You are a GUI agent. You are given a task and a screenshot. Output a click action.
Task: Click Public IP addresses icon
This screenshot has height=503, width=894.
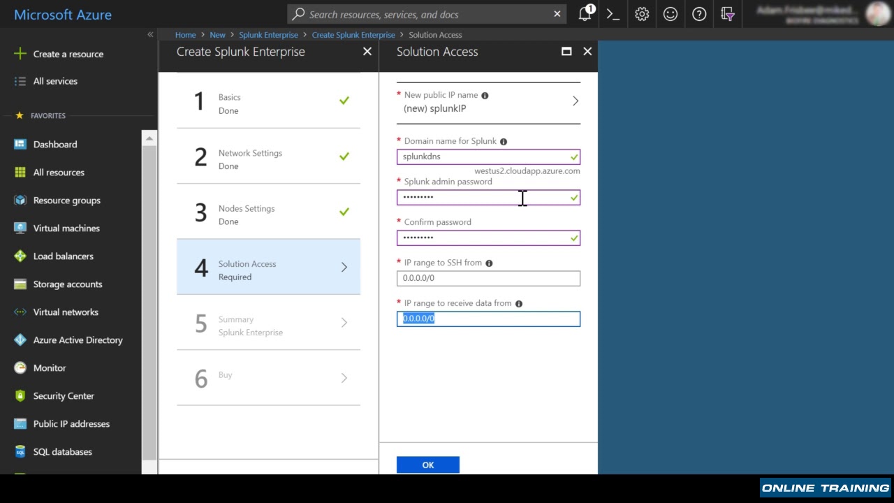tap(20, 423)
